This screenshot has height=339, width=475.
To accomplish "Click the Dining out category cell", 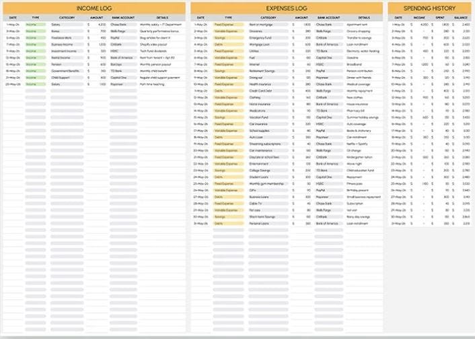I will click(x=268, y=78).
